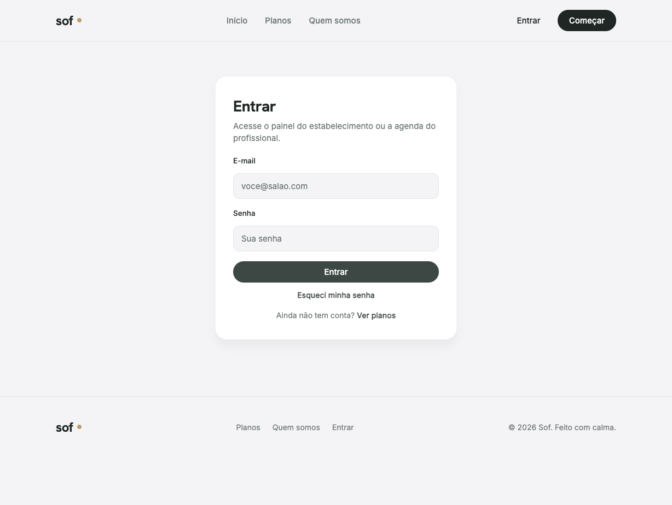This screenshot has width=672, height=505.
Task: Click the dark Começar button
Action: tap(587, 21)
